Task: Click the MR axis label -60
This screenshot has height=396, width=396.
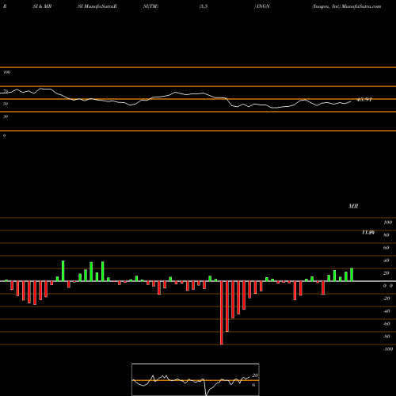Action: [386, 324]
